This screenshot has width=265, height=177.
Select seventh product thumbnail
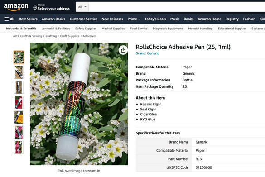coord(19,147)
